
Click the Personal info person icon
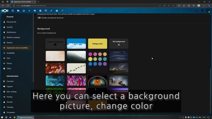(4, 22)
